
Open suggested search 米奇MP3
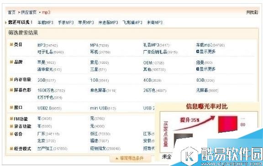tap(155, 22)
